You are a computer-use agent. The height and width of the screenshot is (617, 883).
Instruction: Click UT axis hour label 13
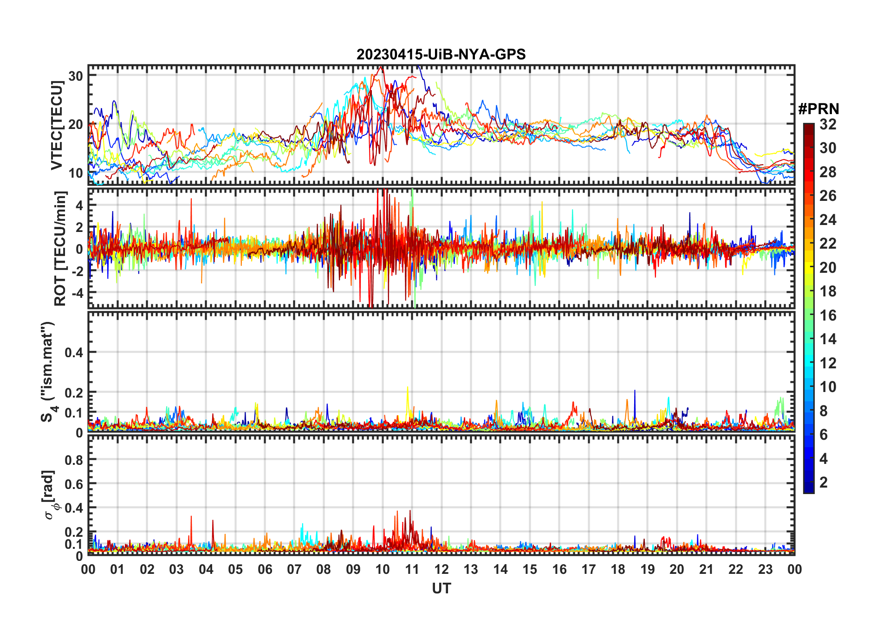pos(471,570)
